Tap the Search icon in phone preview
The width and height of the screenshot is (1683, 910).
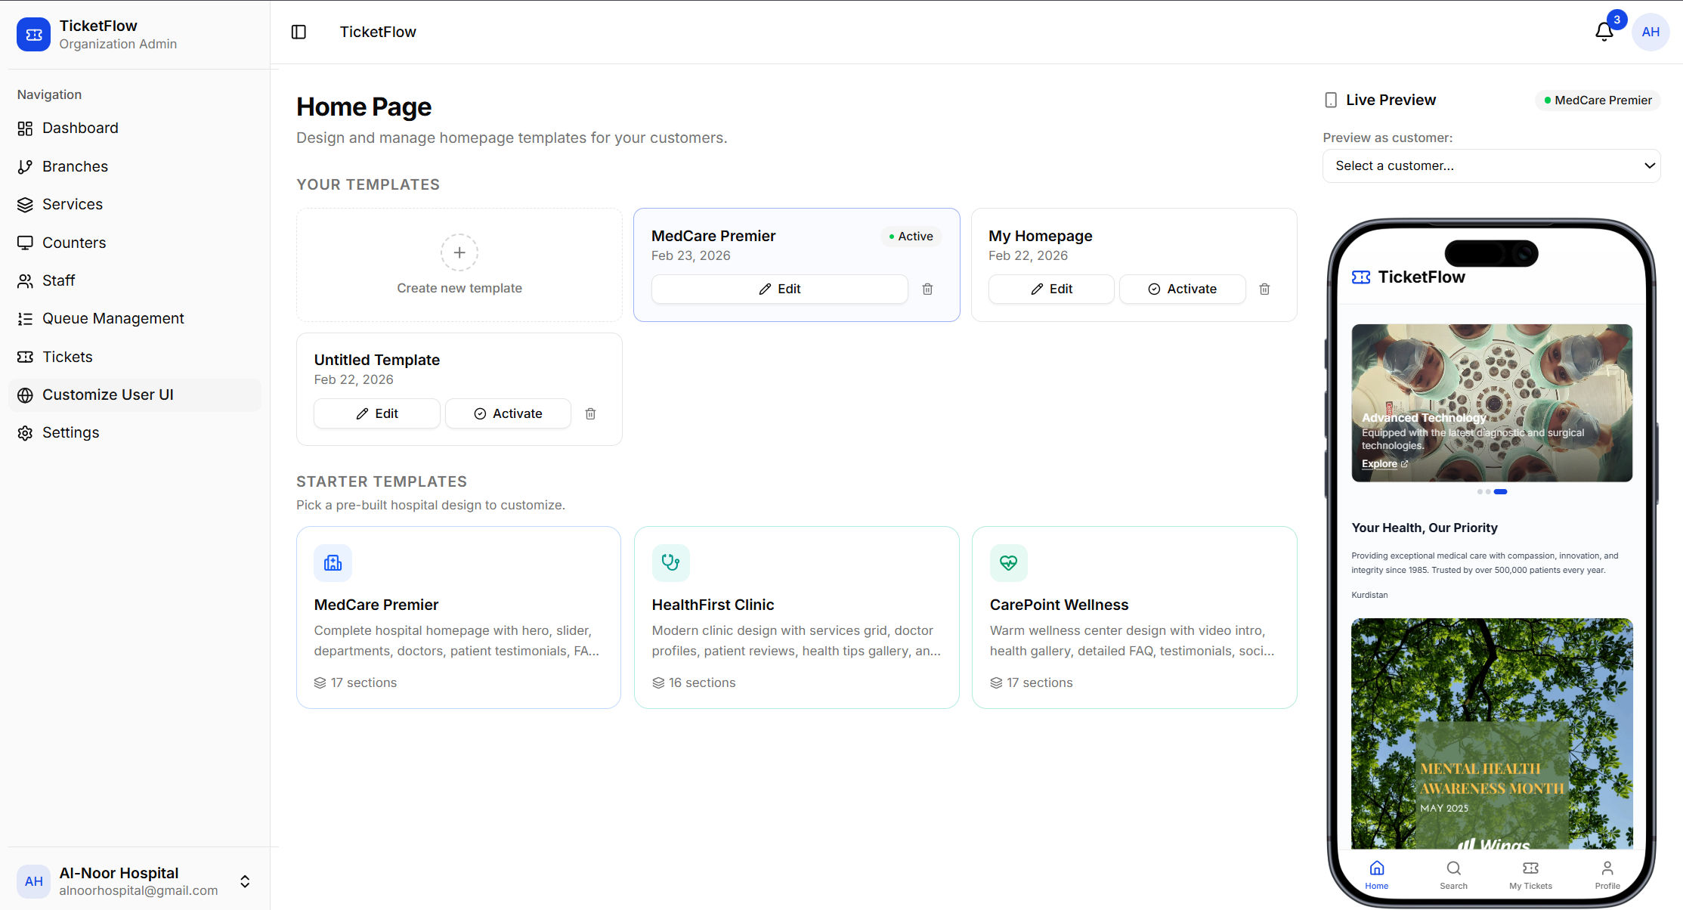tap(1453, 869)
